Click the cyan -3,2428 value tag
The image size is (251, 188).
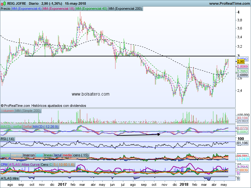(243, 159)
